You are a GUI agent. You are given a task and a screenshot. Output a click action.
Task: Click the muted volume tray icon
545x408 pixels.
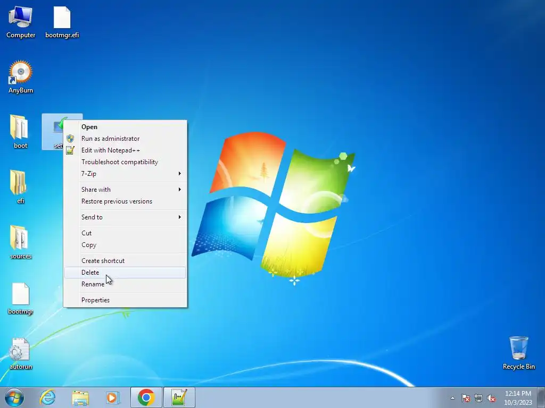491,398
